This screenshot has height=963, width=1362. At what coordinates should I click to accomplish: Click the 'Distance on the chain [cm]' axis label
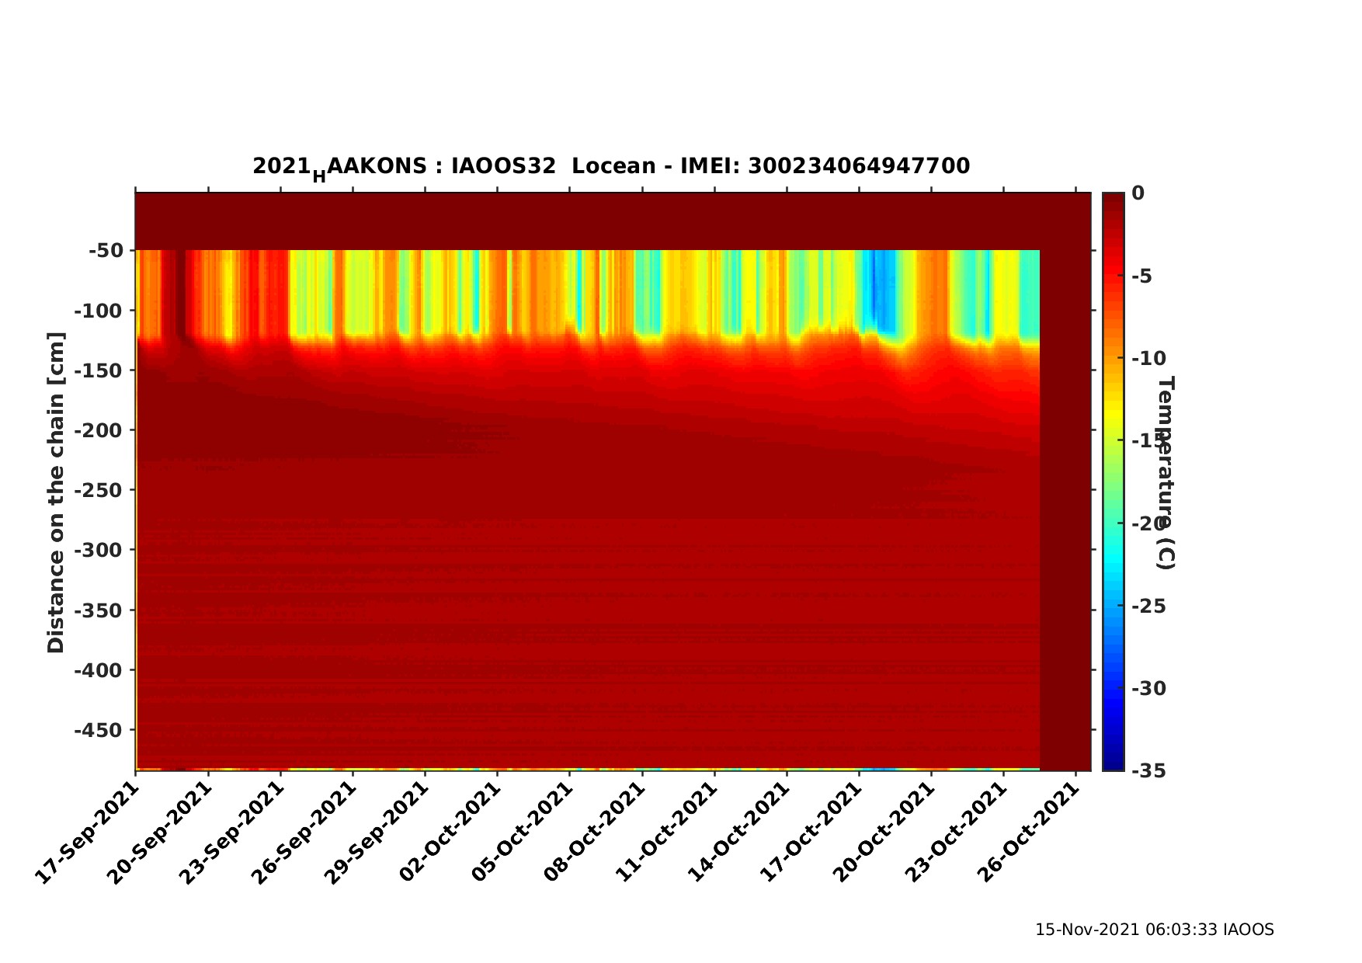click(56, 492)
